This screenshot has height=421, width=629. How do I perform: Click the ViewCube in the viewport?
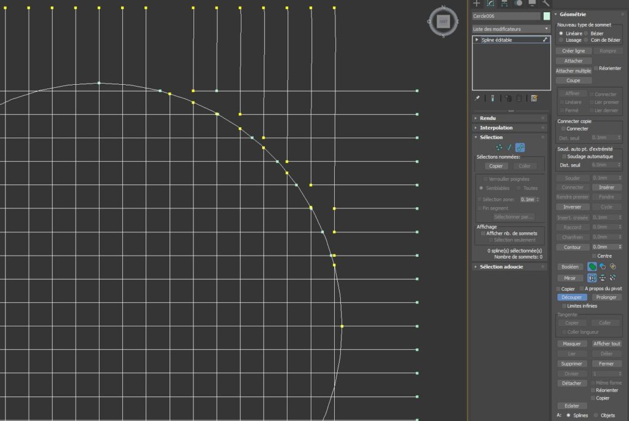click(x=443, y=22)
